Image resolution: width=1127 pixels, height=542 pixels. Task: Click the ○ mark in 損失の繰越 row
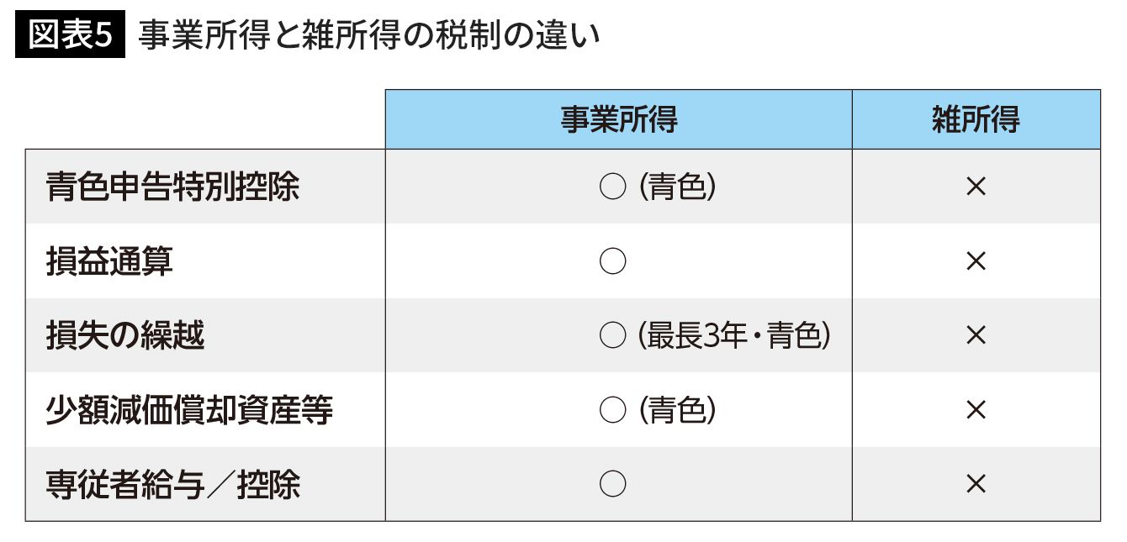[612, 336]
